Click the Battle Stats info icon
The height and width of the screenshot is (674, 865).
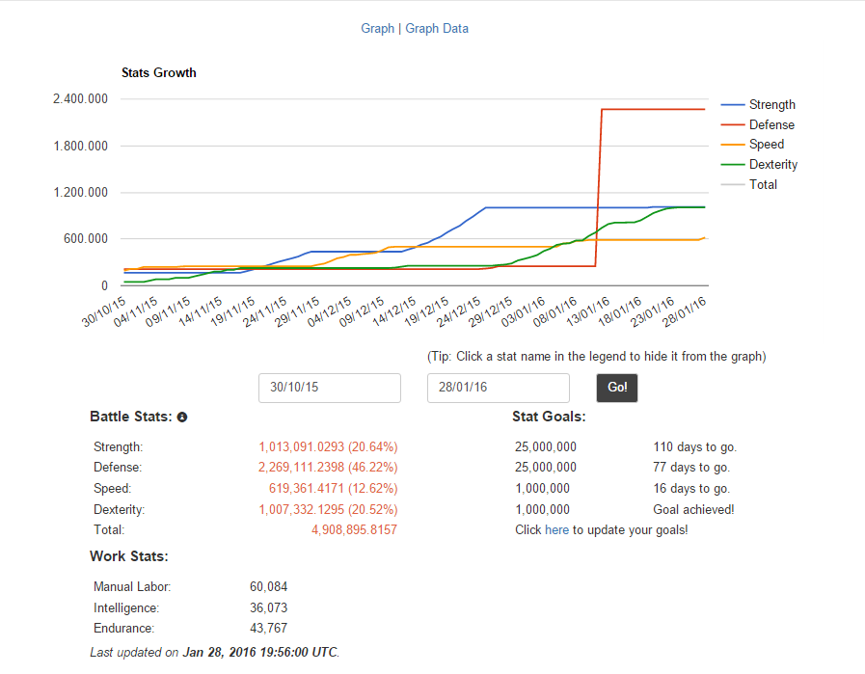[x=182, y=418]
